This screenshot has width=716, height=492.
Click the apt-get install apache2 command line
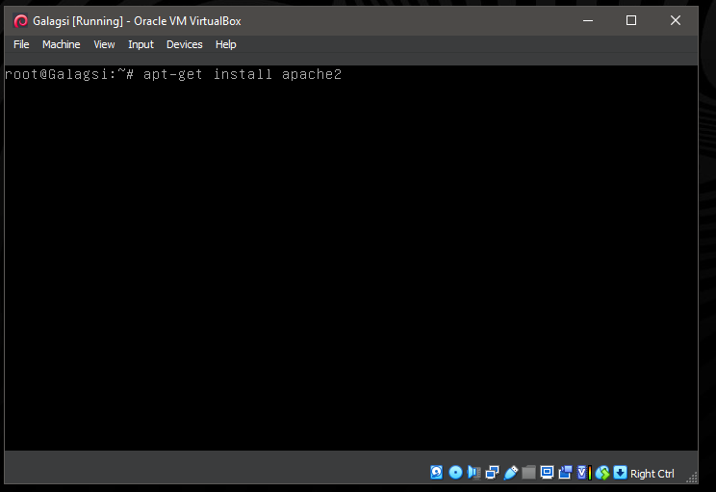[x=243, y=74]
